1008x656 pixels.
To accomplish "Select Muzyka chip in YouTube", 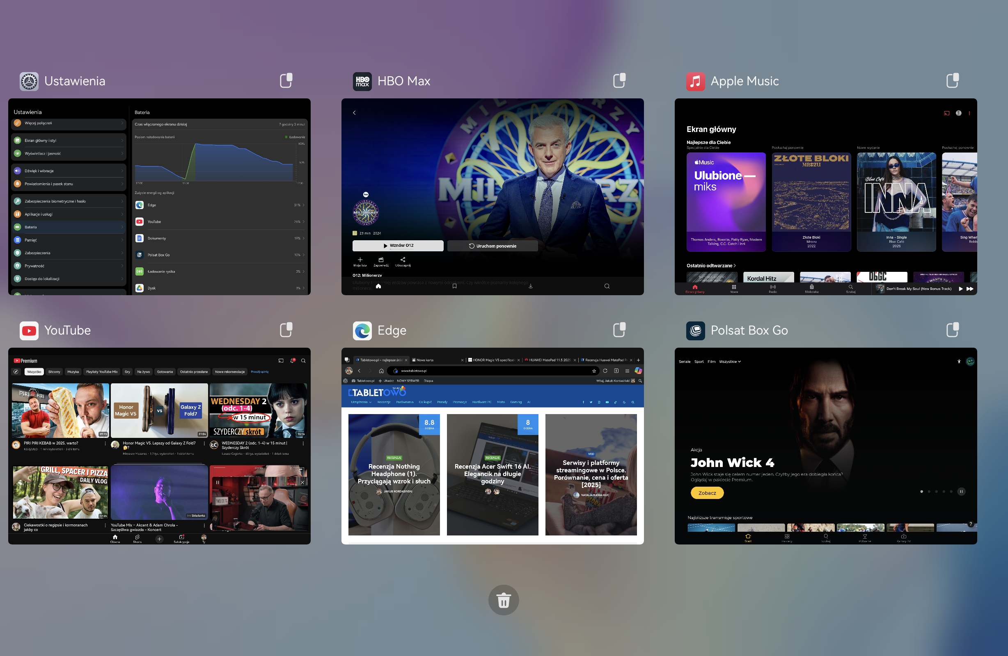I will pos(73,371).
